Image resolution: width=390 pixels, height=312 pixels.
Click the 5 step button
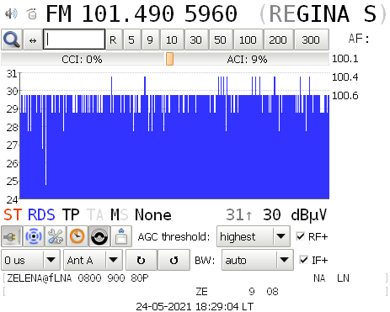pos(131,40)
